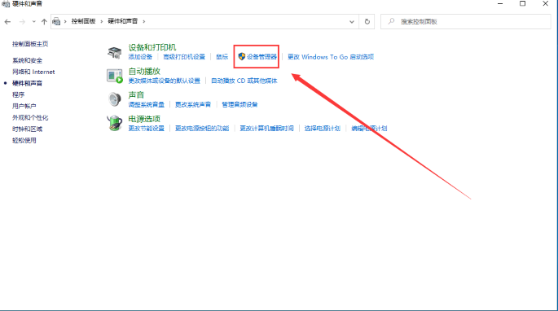Open the address bar history dropdown
This screenshot has width=558, height=311.
(x=352, y=22)
